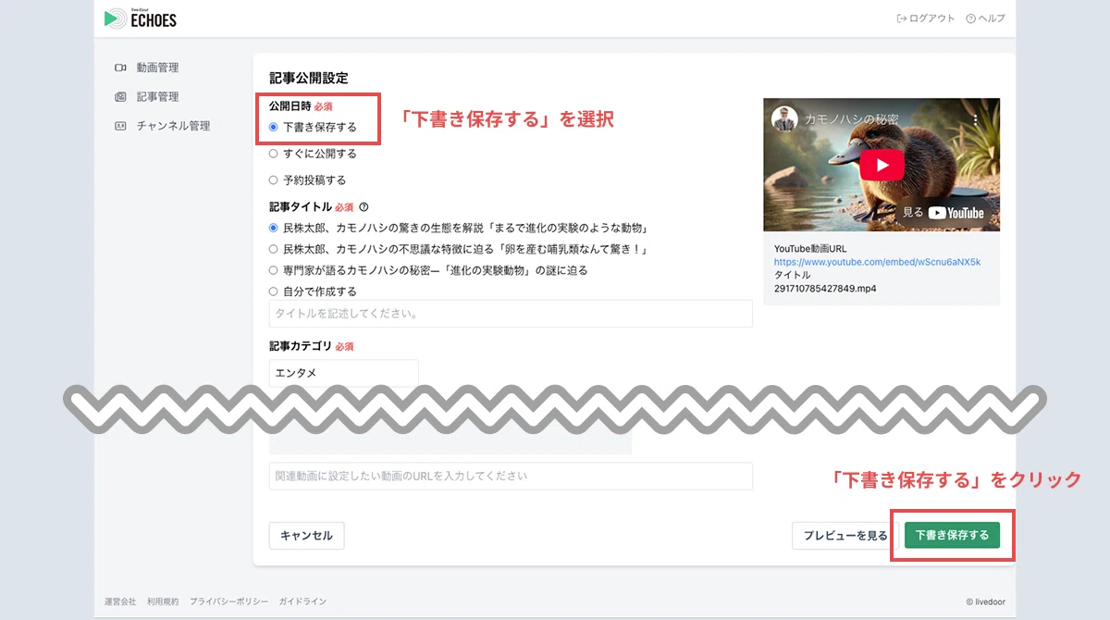This screenshot has height=620, width=1110.
Task: Click the help question mark icon
Action: (x=970, y=19)
